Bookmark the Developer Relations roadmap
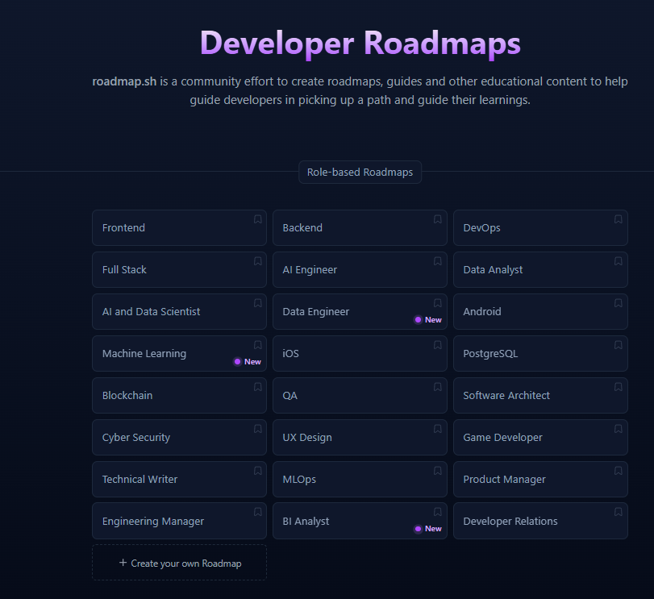 [619, 512]
